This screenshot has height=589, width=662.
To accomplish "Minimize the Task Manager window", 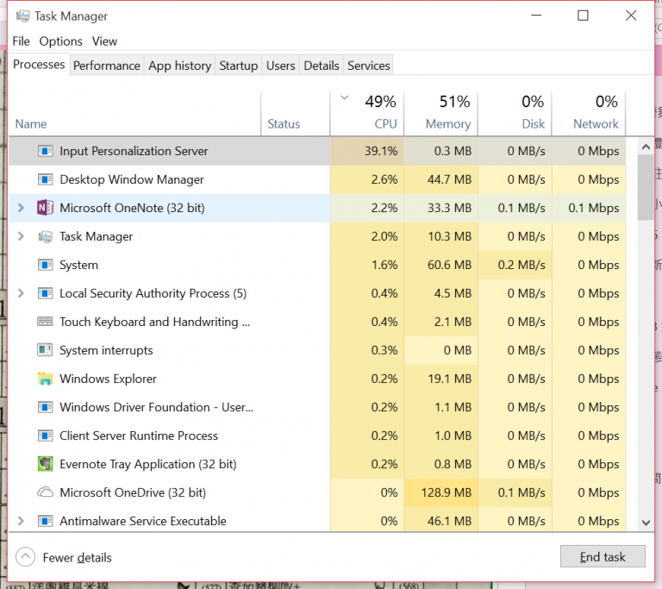I will point(536,16).
